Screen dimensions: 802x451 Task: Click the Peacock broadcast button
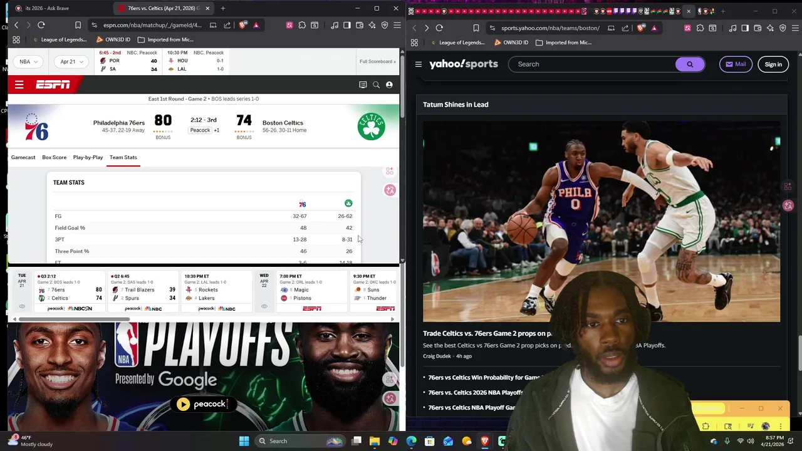coord(200,130)
